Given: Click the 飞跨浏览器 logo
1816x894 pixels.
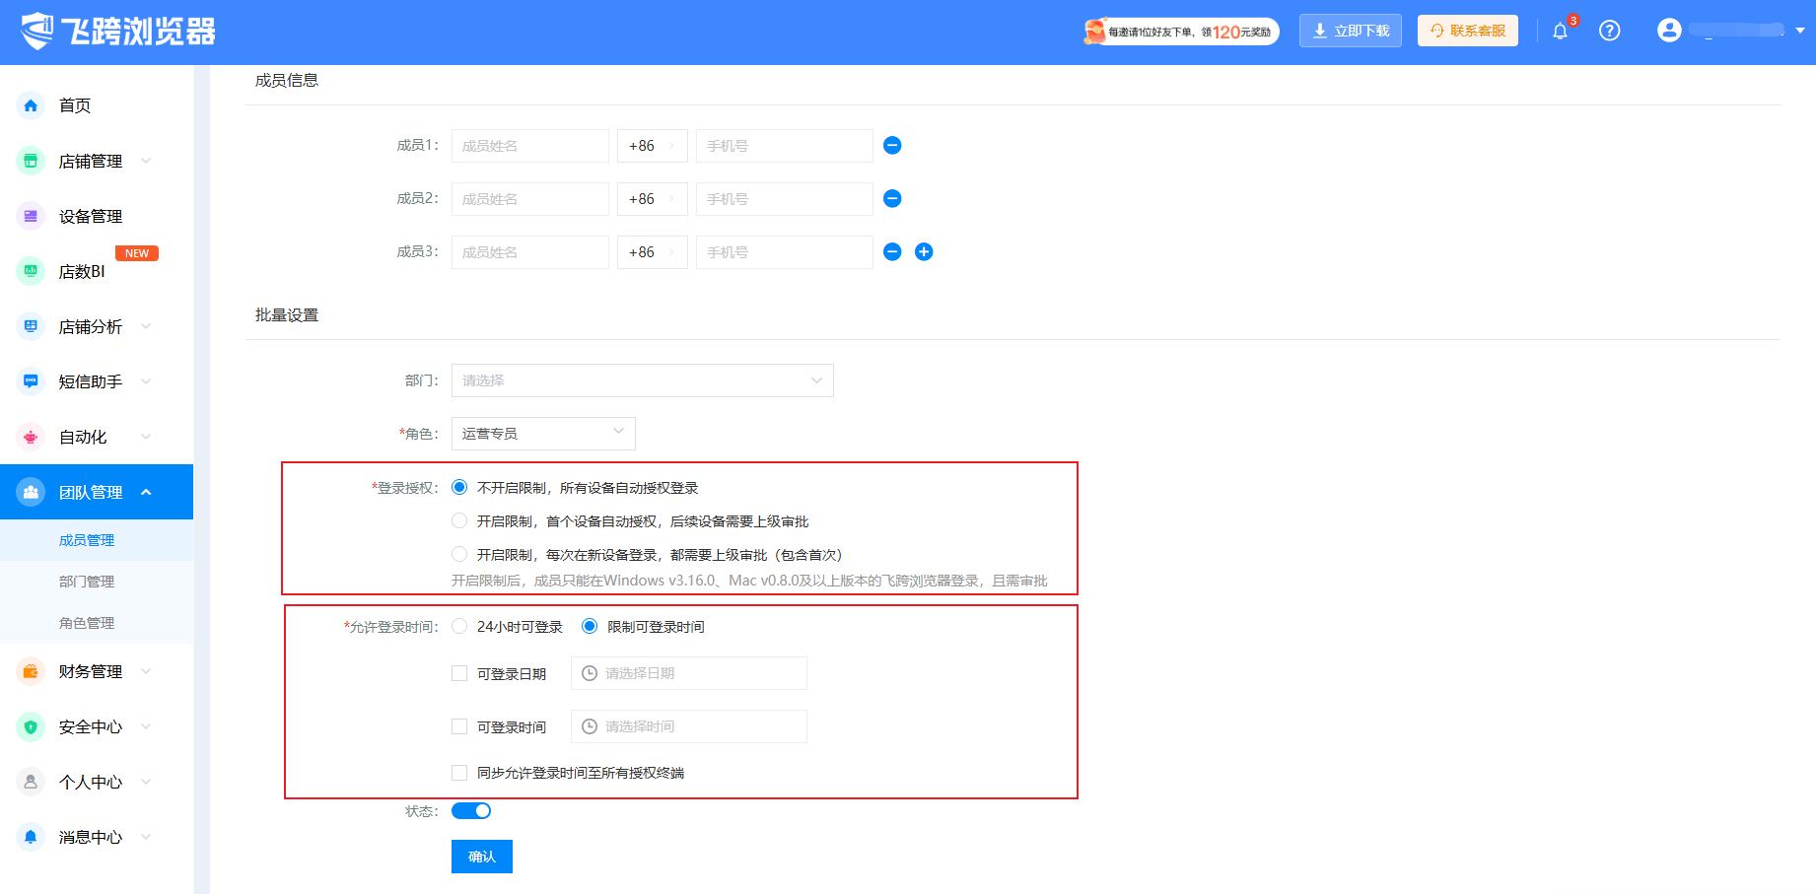Looking at the screenshot, I should (118, 32).
